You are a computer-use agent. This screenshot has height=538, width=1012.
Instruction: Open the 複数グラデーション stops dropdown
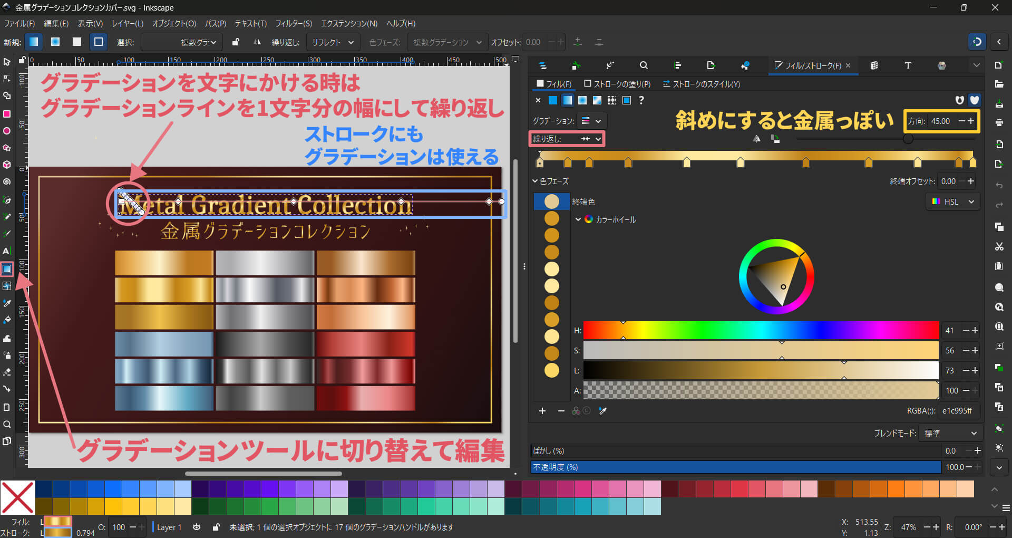tap(447, 42)
